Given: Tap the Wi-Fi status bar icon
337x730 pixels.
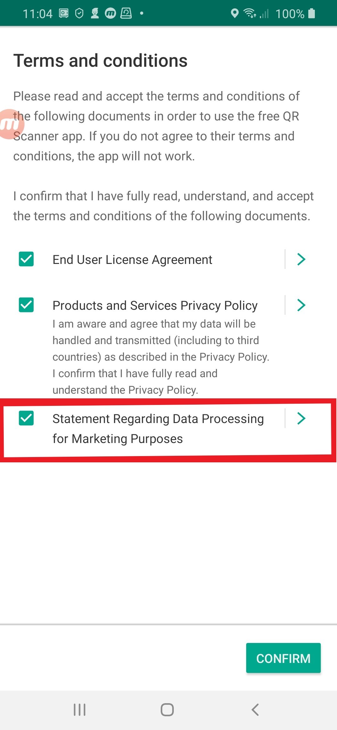Looking at the screenshot, I should pyautogui.click(x=250, y=13).
